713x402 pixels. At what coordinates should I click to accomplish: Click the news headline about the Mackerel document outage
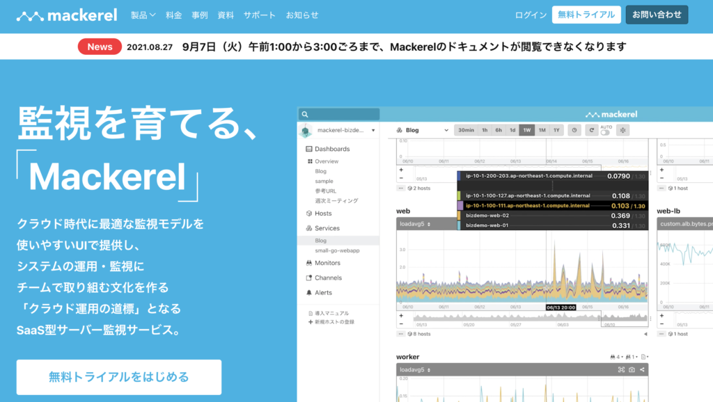404,47
